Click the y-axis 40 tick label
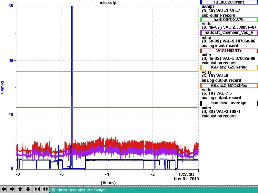This screenshot has width=258, height=193. click(x=11, y=60)
